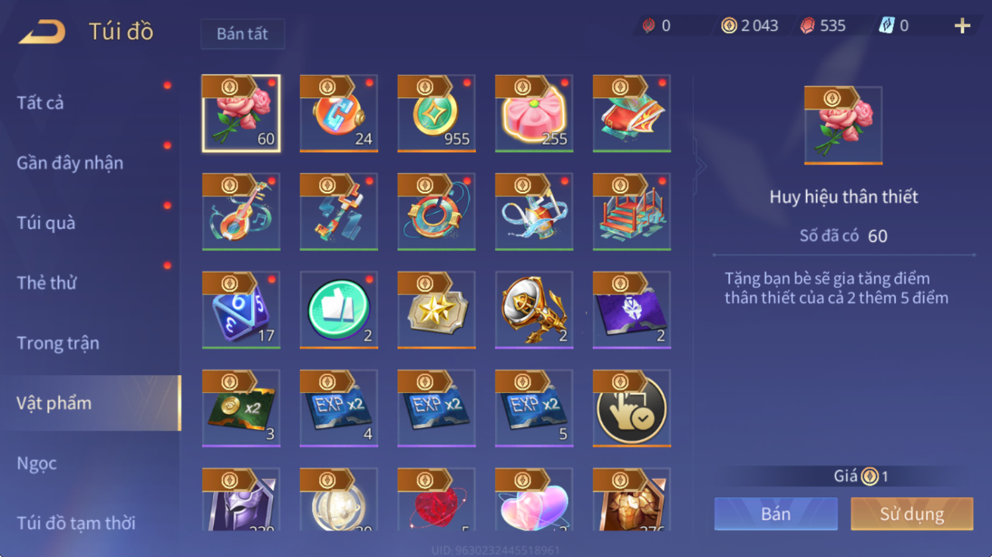Click the Bán tất button
The width and height of the screenshot is (992, 557).
click(242, 34)
